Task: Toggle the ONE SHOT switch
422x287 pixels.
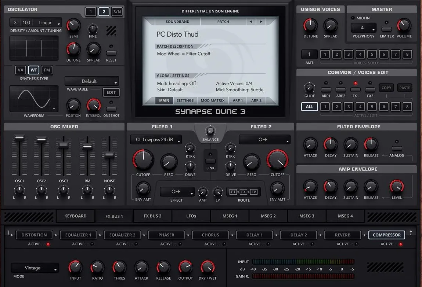Action: [x=111, y=109]
